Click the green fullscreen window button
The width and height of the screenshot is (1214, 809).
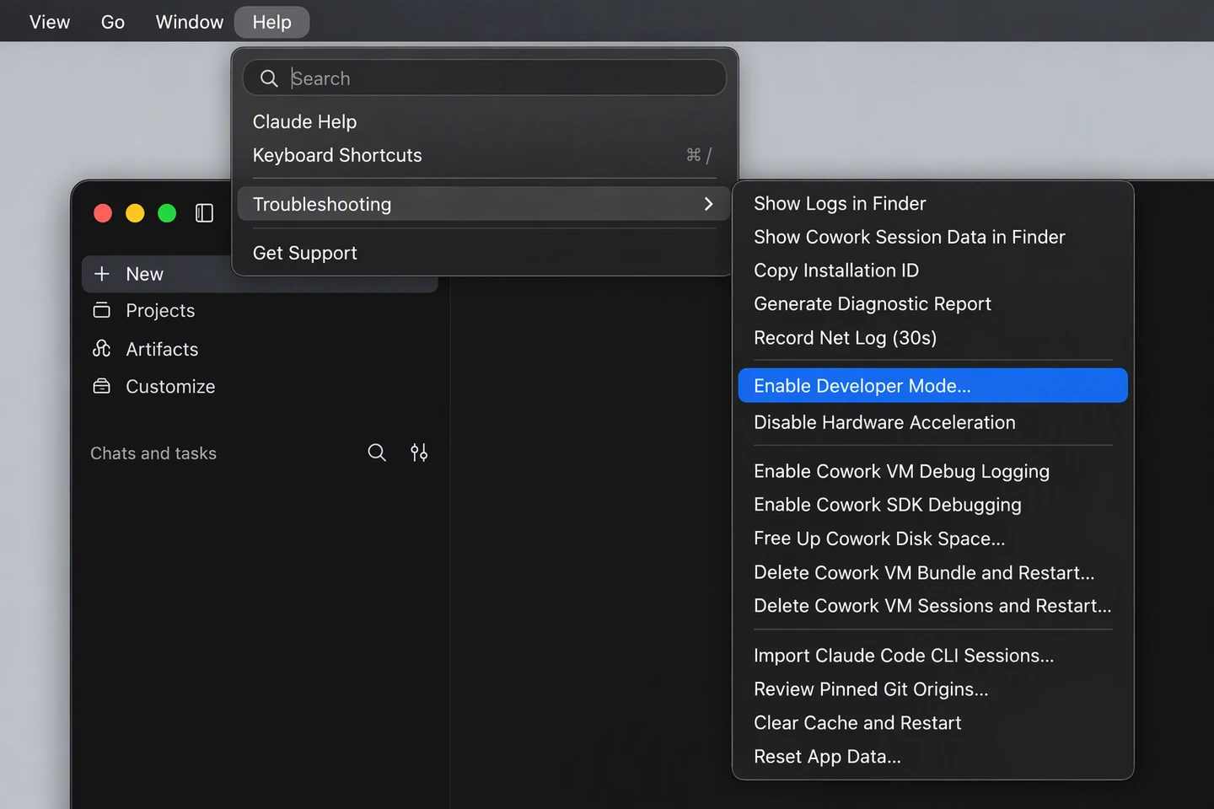[x=167, y=213]
